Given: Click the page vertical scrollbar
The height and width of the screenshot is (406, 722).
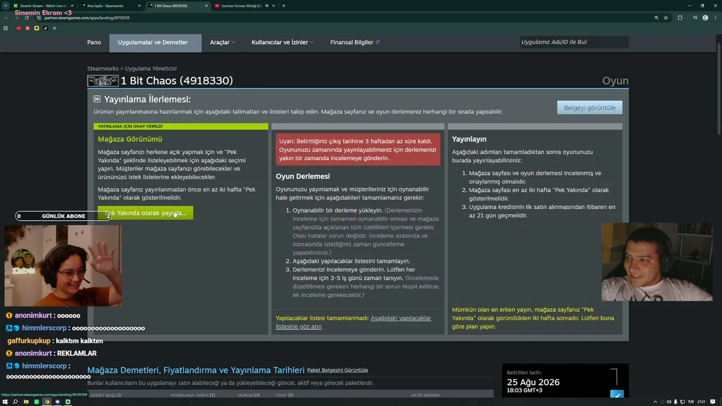Looking at the screenshot, I should pyautogui.click(x=719, y=90).
